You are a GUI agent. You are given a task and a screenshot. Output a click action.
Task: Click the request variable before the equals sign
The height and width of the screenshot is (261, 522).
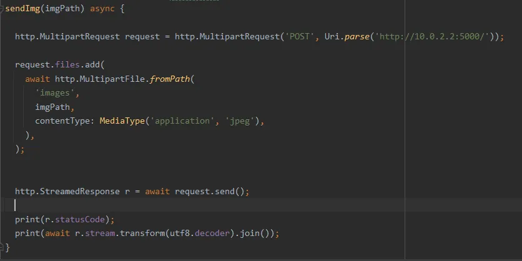click(x=142, y=37)
